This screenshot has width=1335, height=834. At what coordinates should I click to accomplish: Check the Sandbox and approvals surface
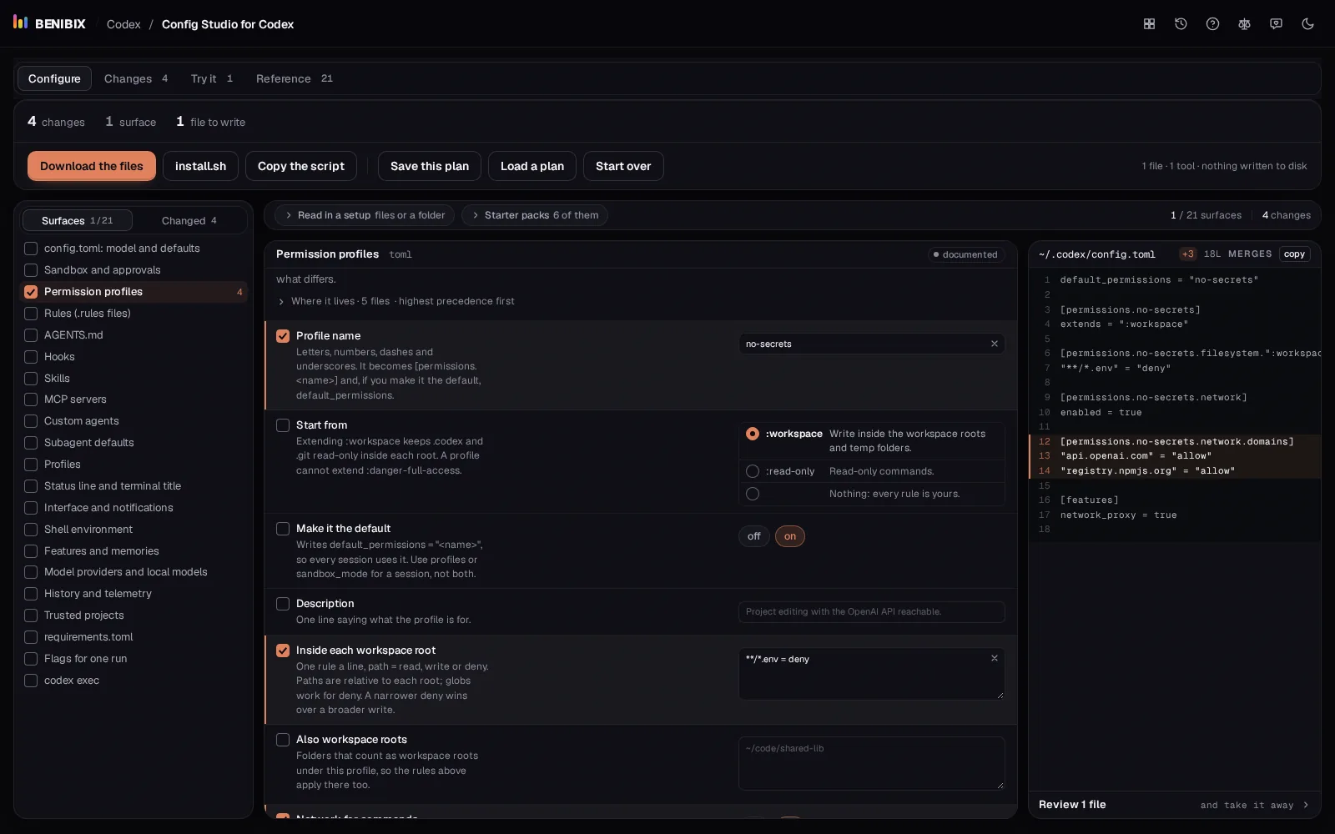pyautogui.click(x=31, y=270)
